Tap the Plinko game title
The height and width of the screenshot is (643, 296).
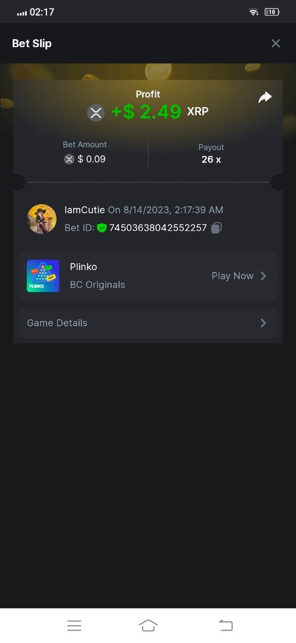pos(83,267)
